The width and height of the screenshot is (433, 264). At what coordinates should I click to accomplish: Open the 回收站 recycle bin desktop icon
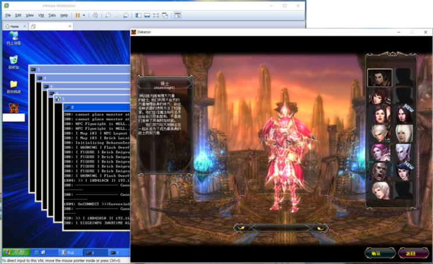[13, 63]
